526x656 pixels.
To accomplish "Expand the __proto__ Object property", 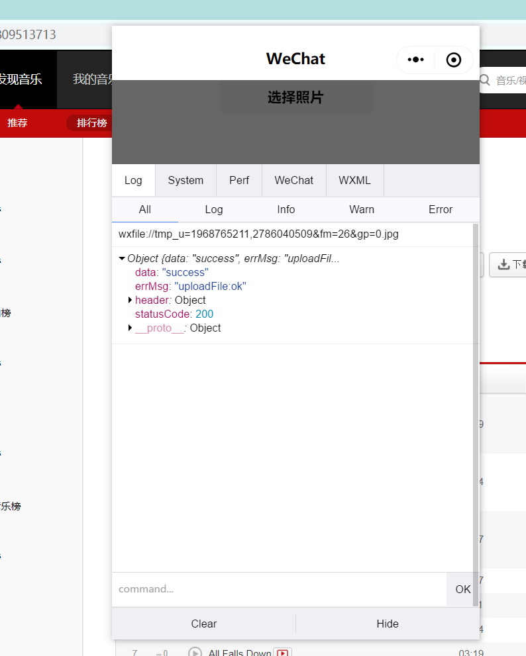I will pos(130,328).
